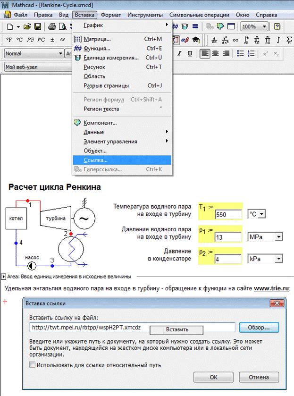Align text left
Screen dimensions: 294x396
tap(205, 53)
